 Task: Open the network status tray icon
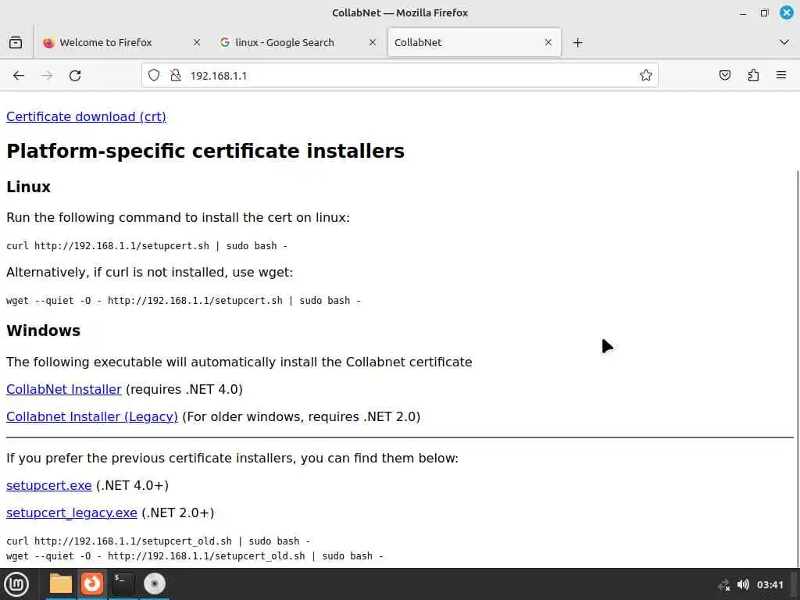click(724, 584)
